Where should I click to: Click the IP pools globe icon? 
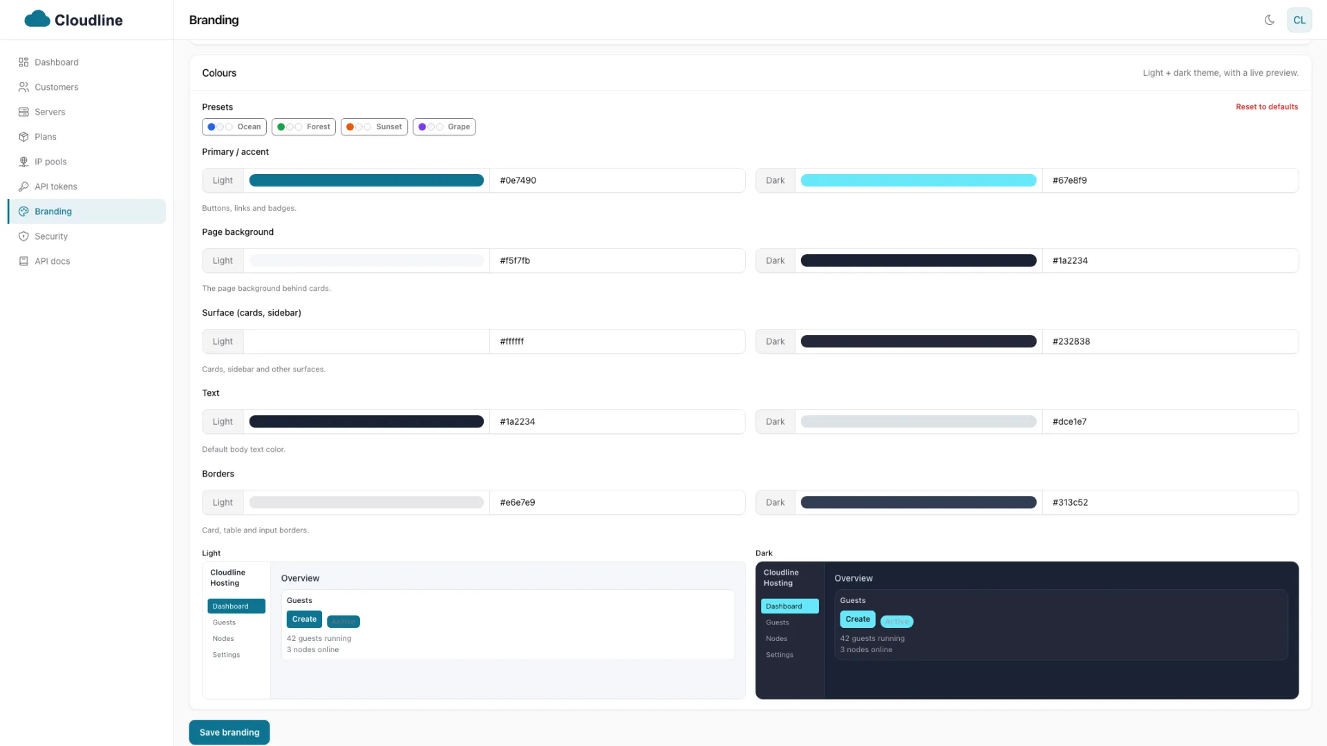23,162
